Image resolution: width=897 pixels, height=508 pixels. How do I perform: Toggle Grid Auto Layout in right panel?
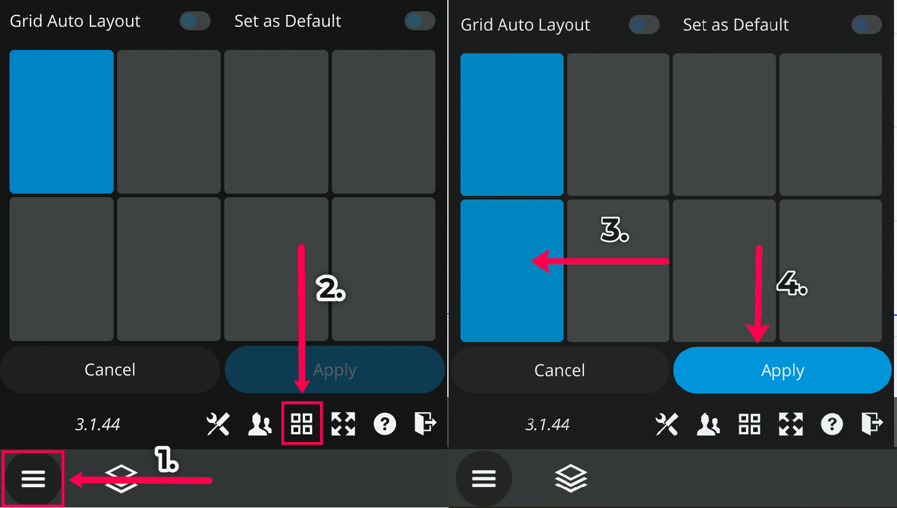tap(644, 24)
